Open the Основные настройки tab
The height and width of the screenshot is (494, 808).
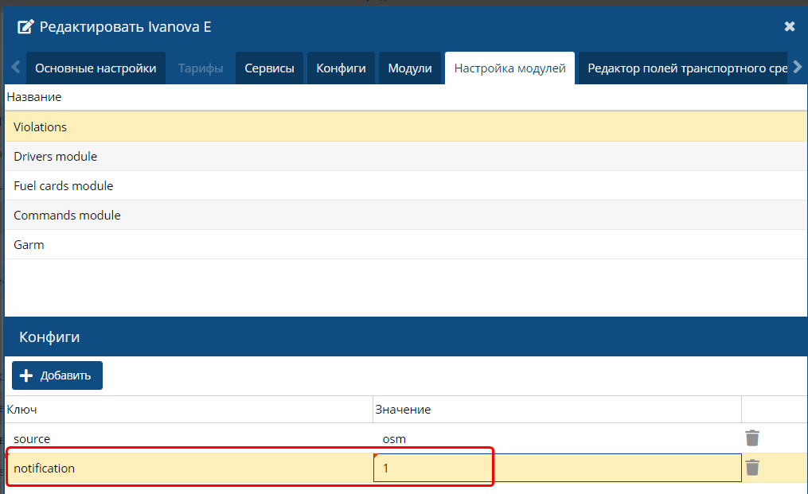click(96, 68)
